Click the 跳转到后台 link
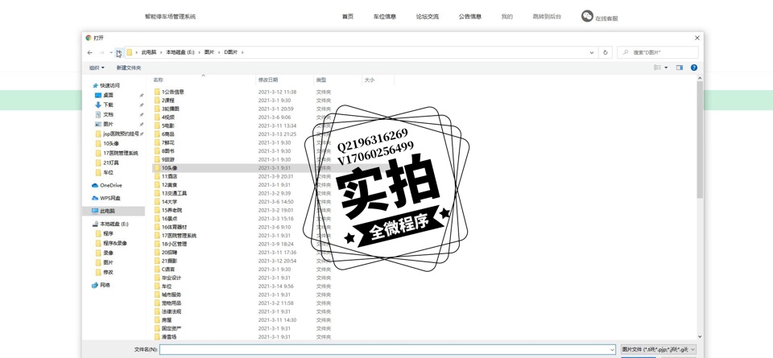Image resolution: width=773 pixels, height=358 pixels. 547,16
